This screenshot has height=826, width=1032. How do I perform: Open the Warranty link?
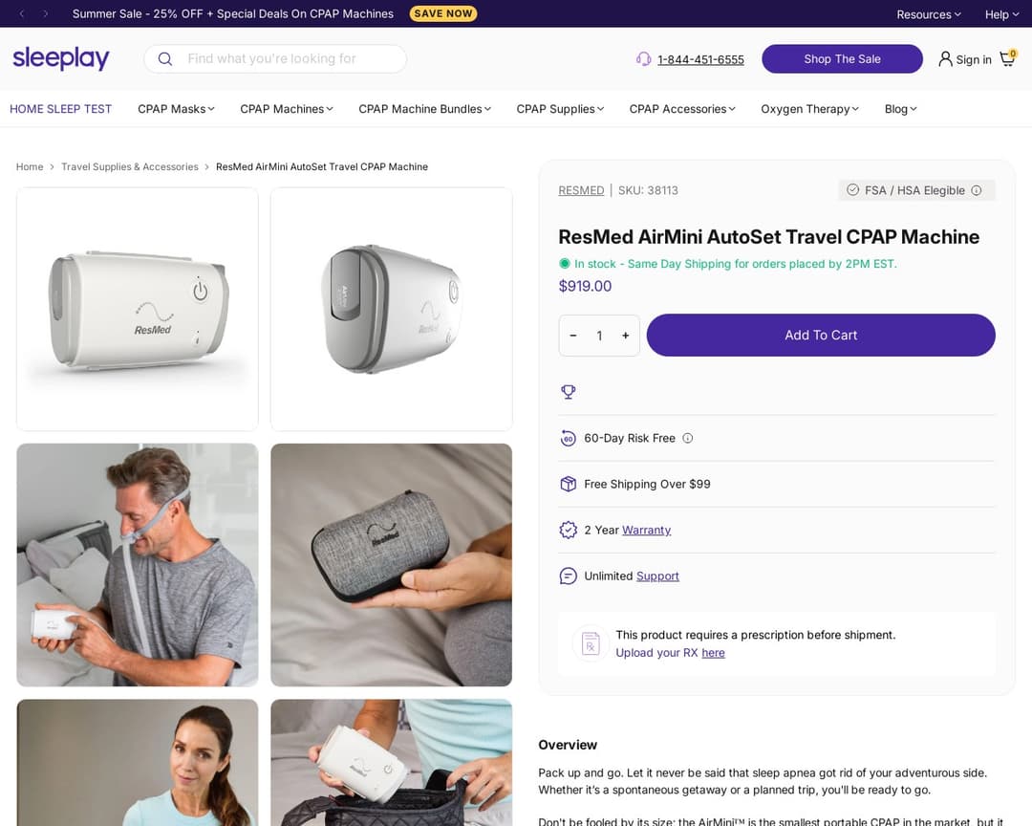[646, 530]
